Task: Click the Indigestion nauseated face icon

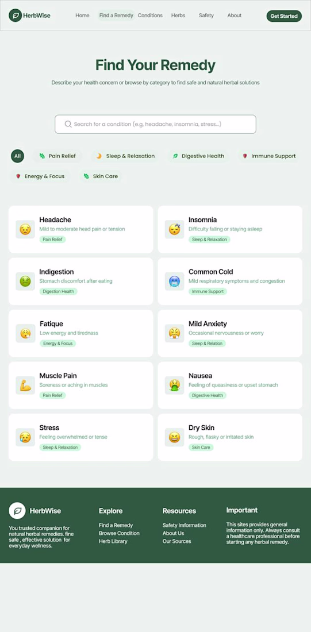Action: (x=25, y=282)
